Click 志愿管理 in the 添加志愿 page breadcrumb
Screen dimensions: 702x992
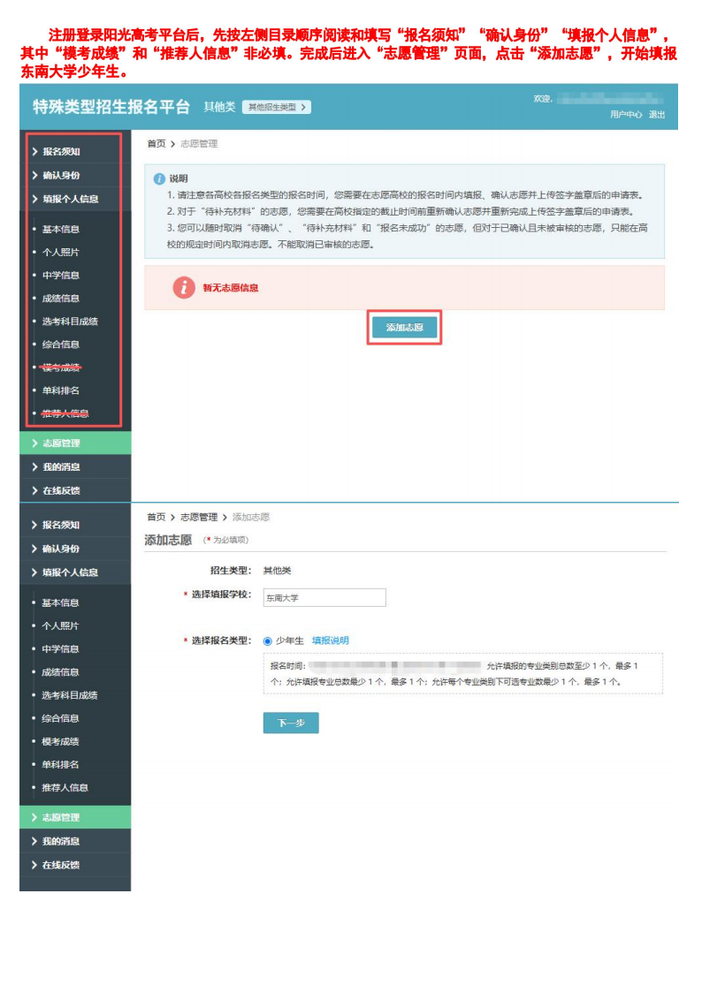click(x=199, y=517)
